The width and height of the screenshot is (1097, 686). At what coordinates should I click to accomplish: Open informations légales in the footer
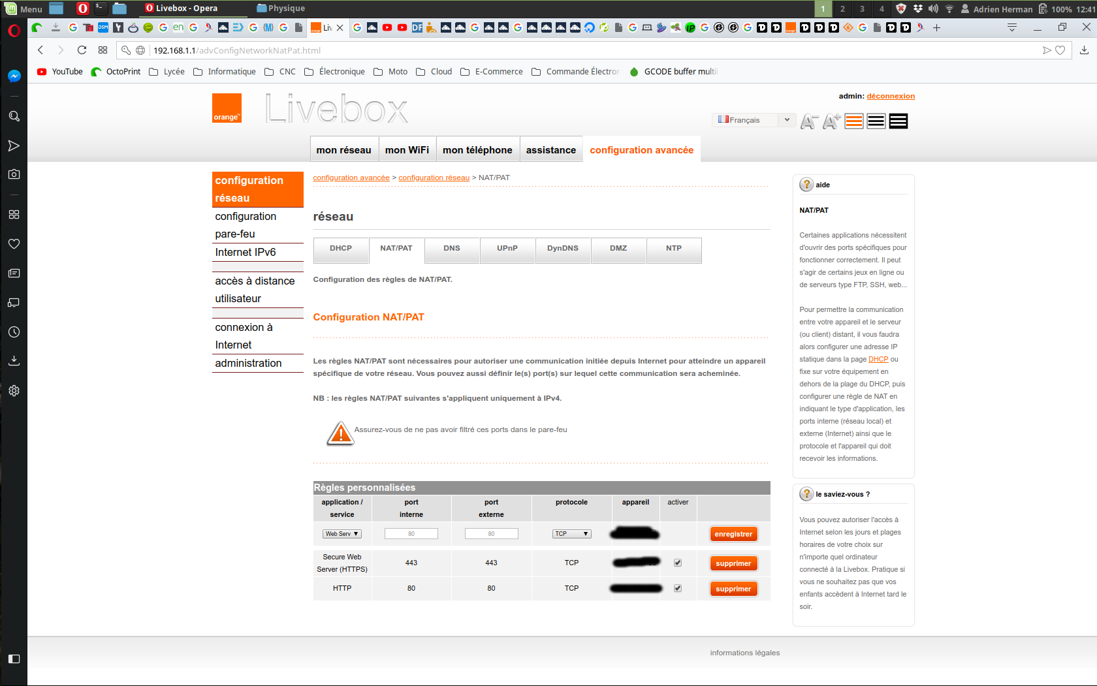(x=745, y=653)
